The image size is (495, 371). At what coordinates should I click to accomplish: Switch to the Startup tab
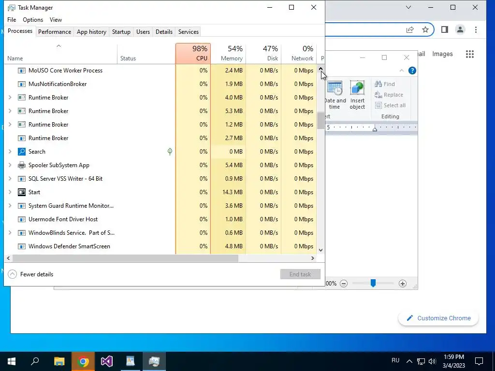coord(121,32)
